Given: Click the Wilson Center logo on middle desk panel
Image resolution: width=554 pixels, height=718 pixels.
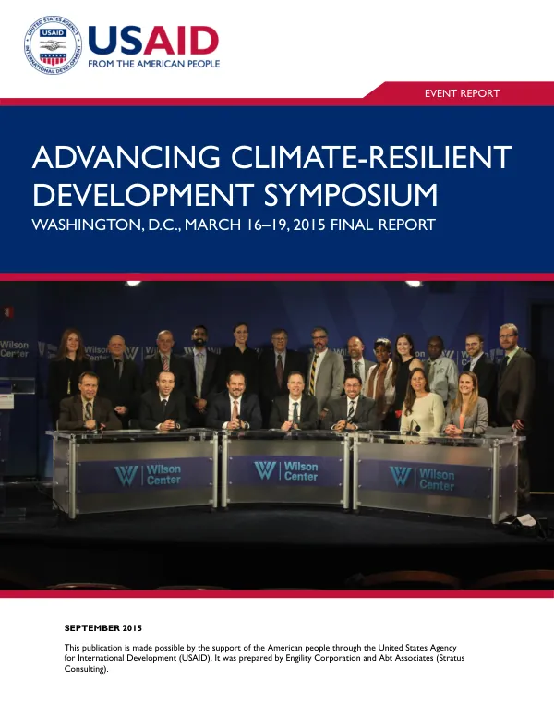Looking at the screenshot, I should tap(286, 471).
